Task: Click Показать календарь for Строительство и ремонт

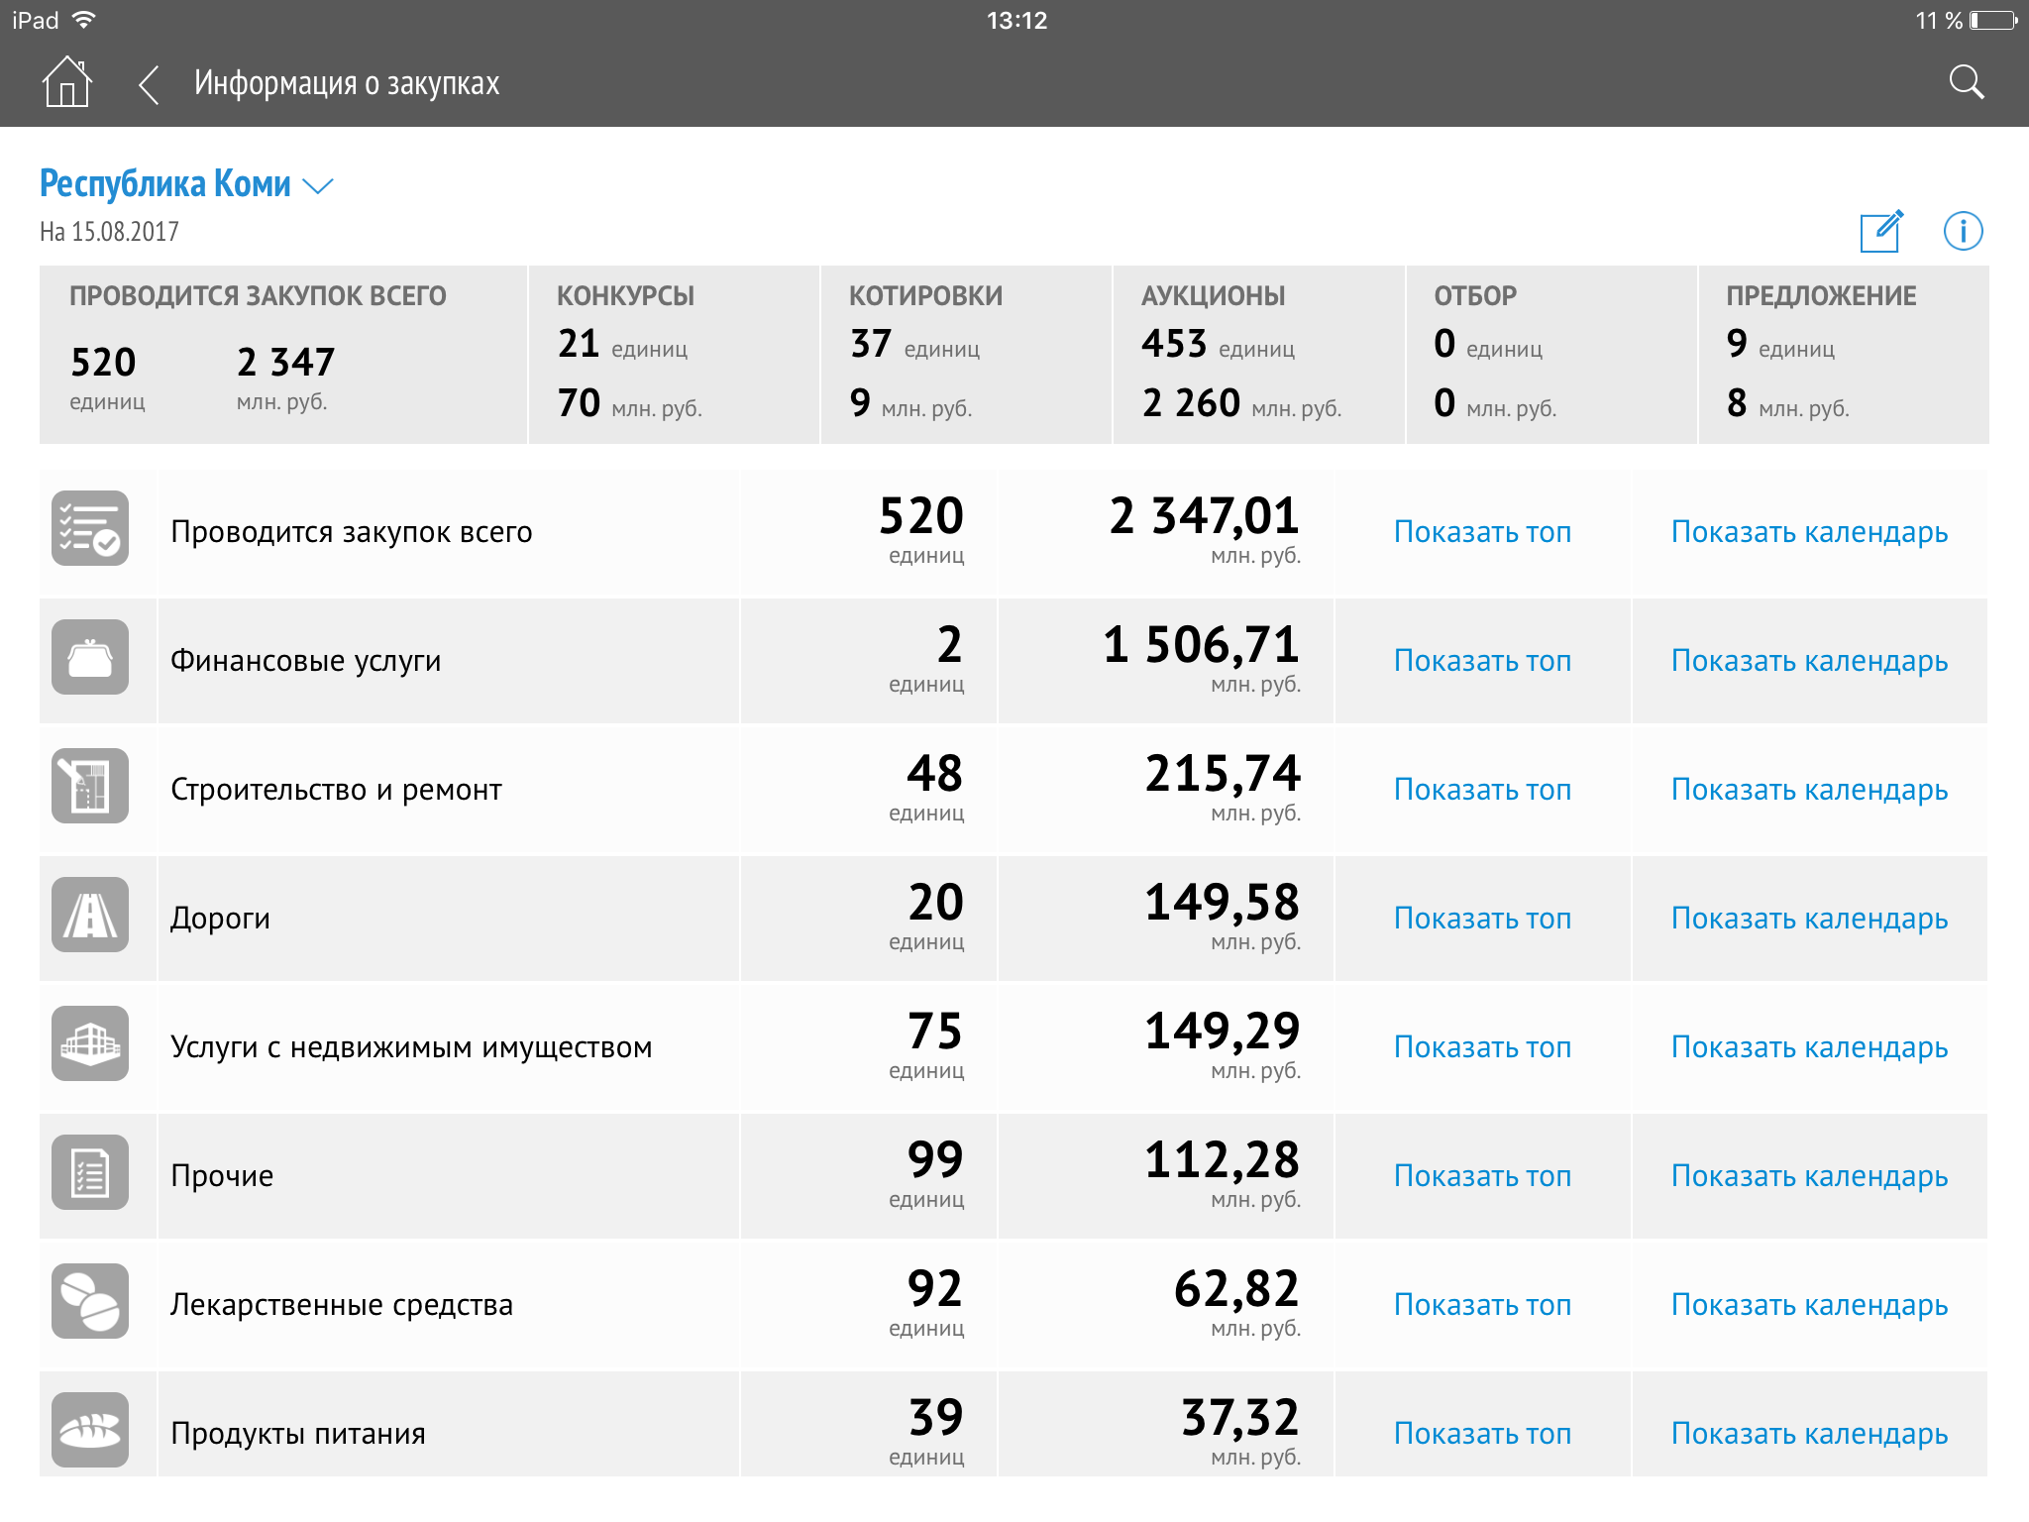Action: pos(1809,790)
